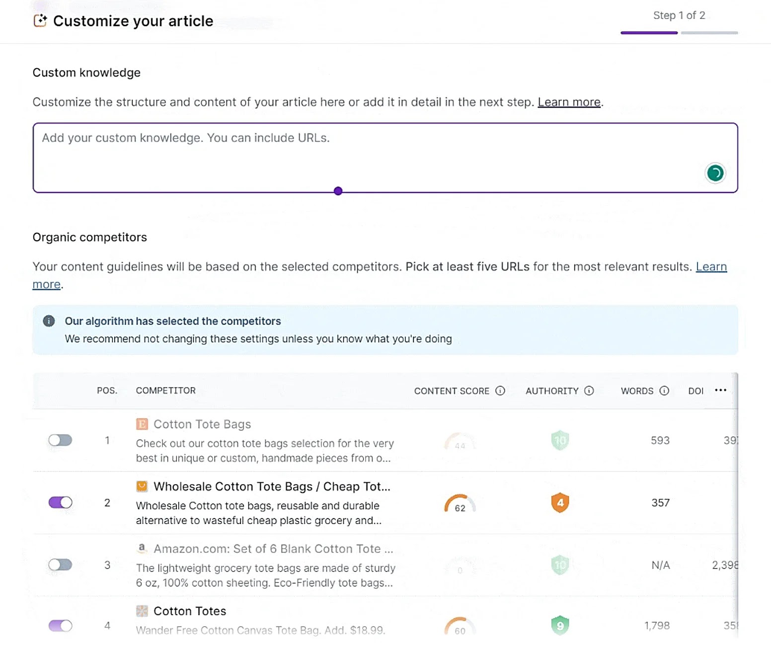The image size is (771, 648).
Task: Click the info icon in the algorithm banner
Action: [49, 321]
